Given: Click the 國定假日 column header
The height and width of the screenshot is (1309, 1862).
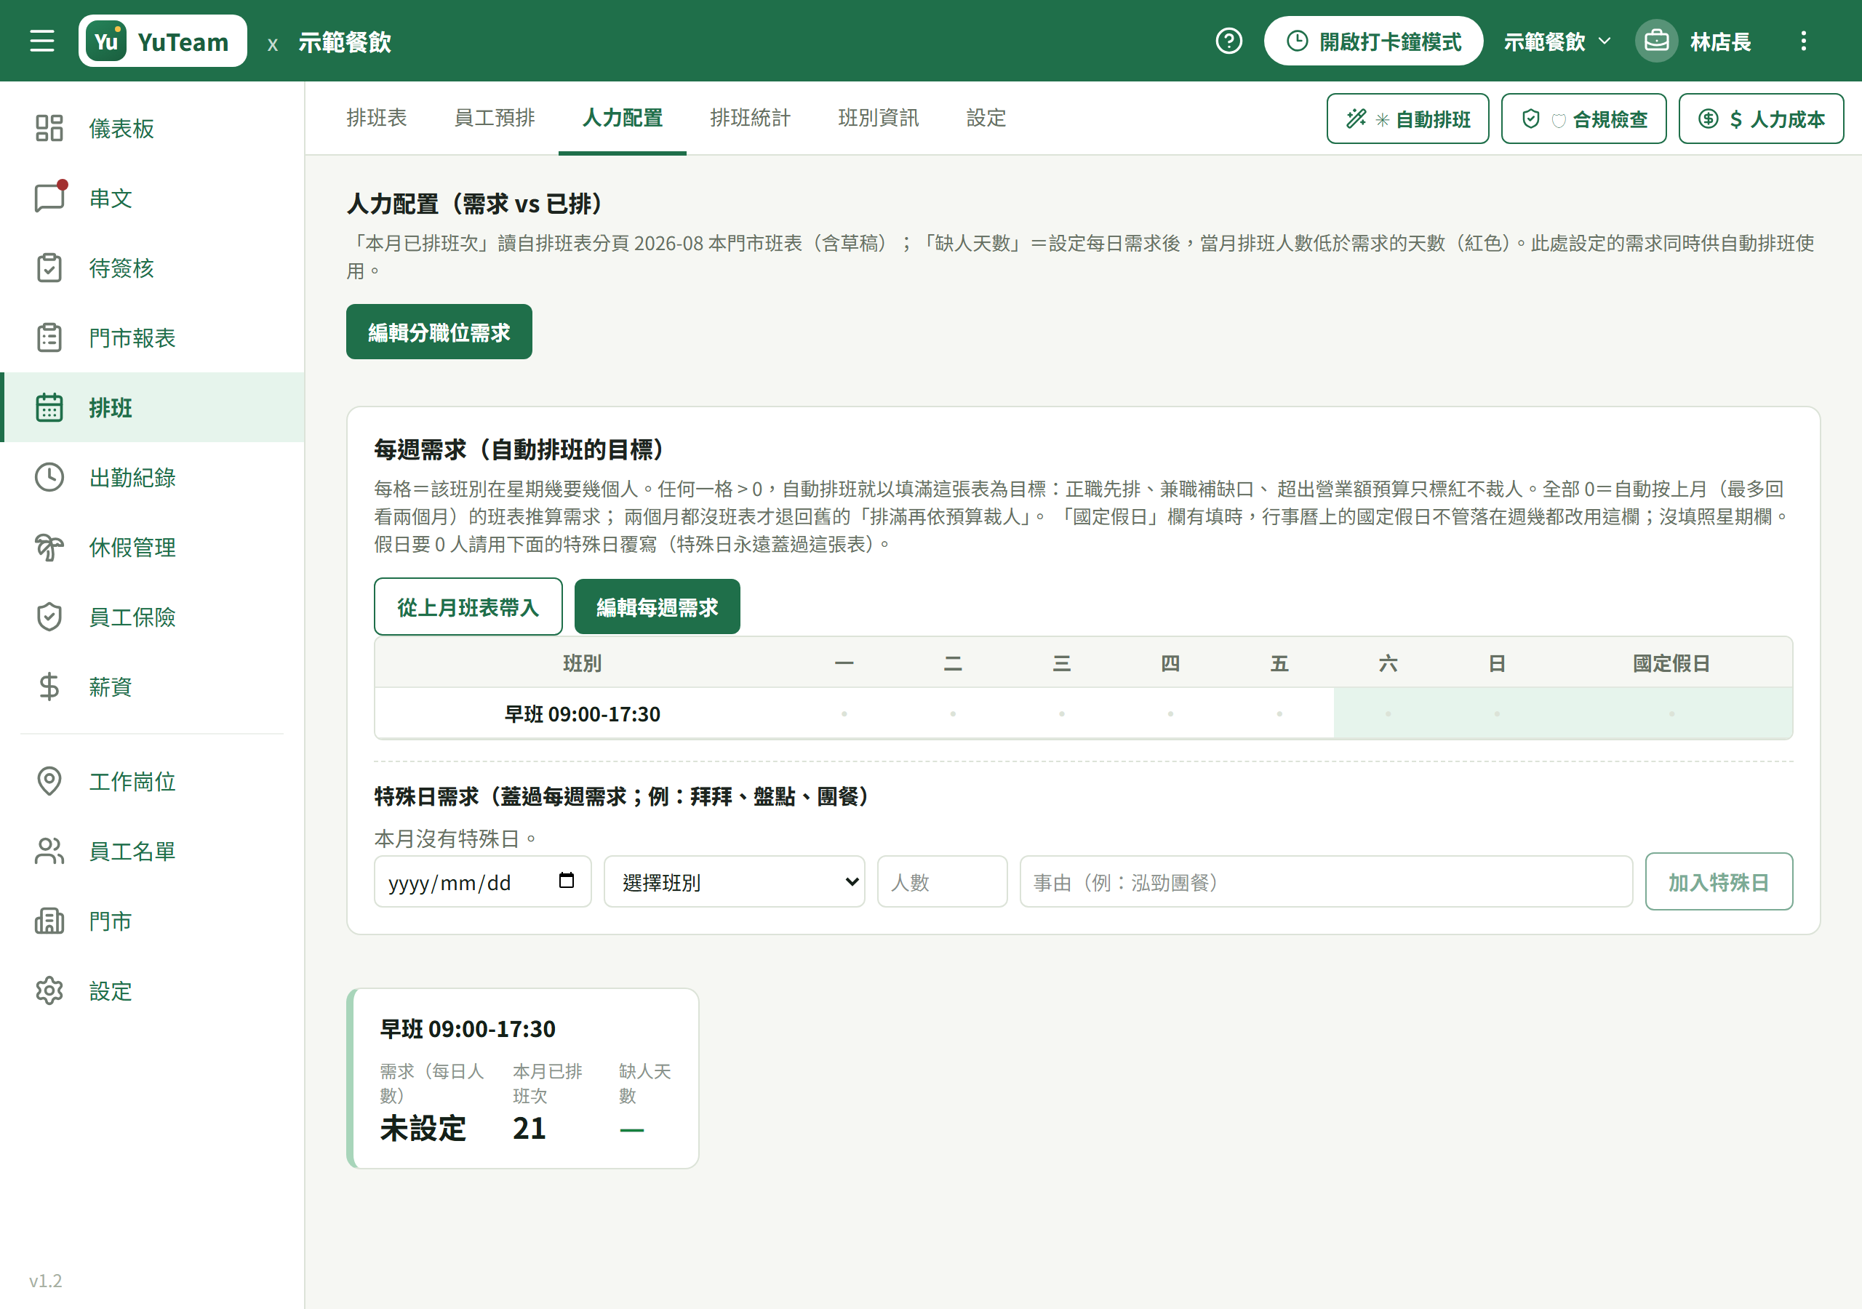Looking at the screenshot, I should pos(1671,662).
